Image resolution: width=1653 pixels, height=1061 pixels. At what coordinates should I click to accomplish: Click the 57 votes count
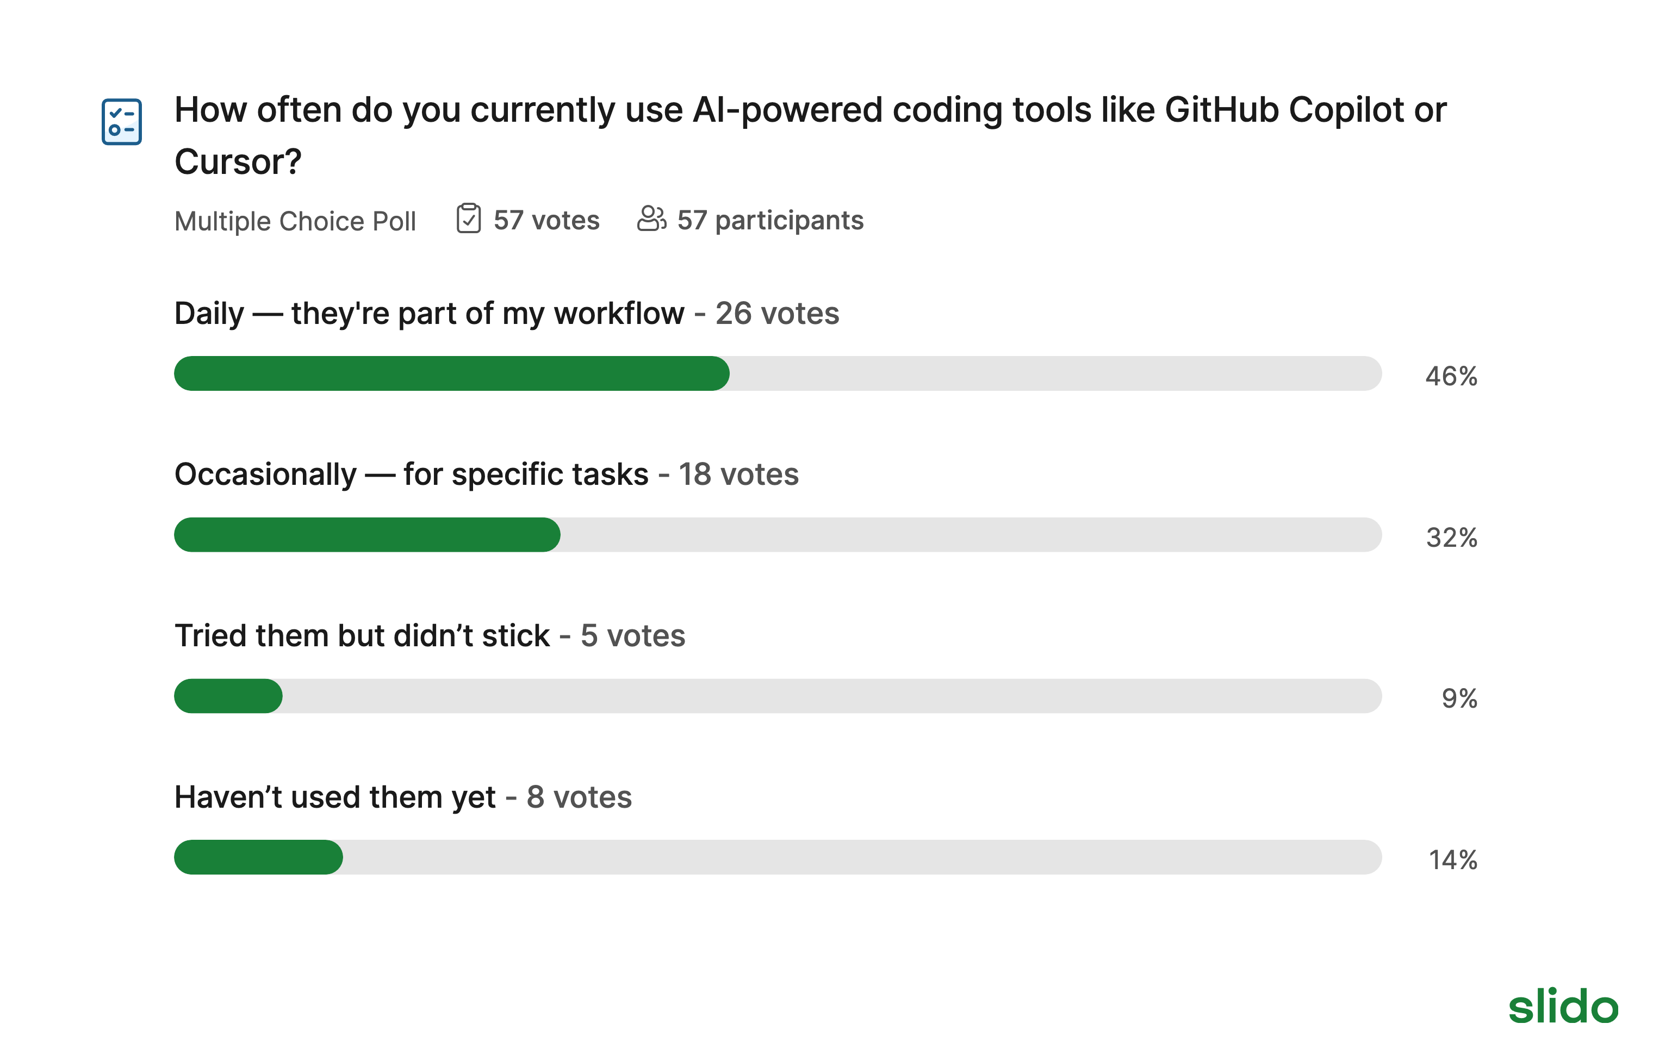click(x=546, y=221)
